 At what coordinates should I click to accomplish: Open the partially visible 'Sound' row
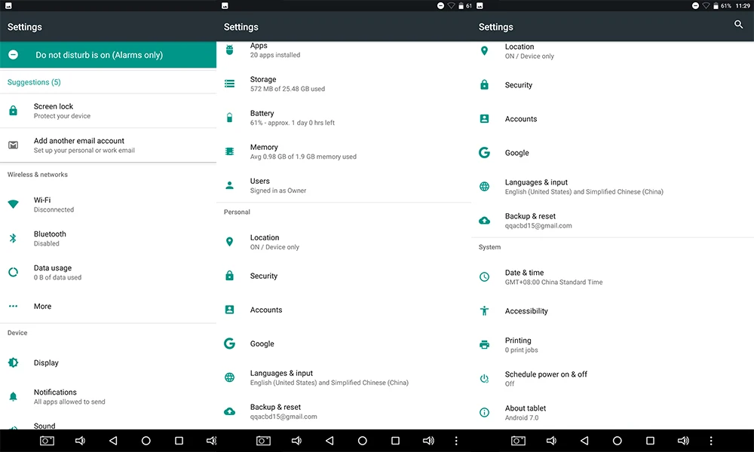coord(108,425)
